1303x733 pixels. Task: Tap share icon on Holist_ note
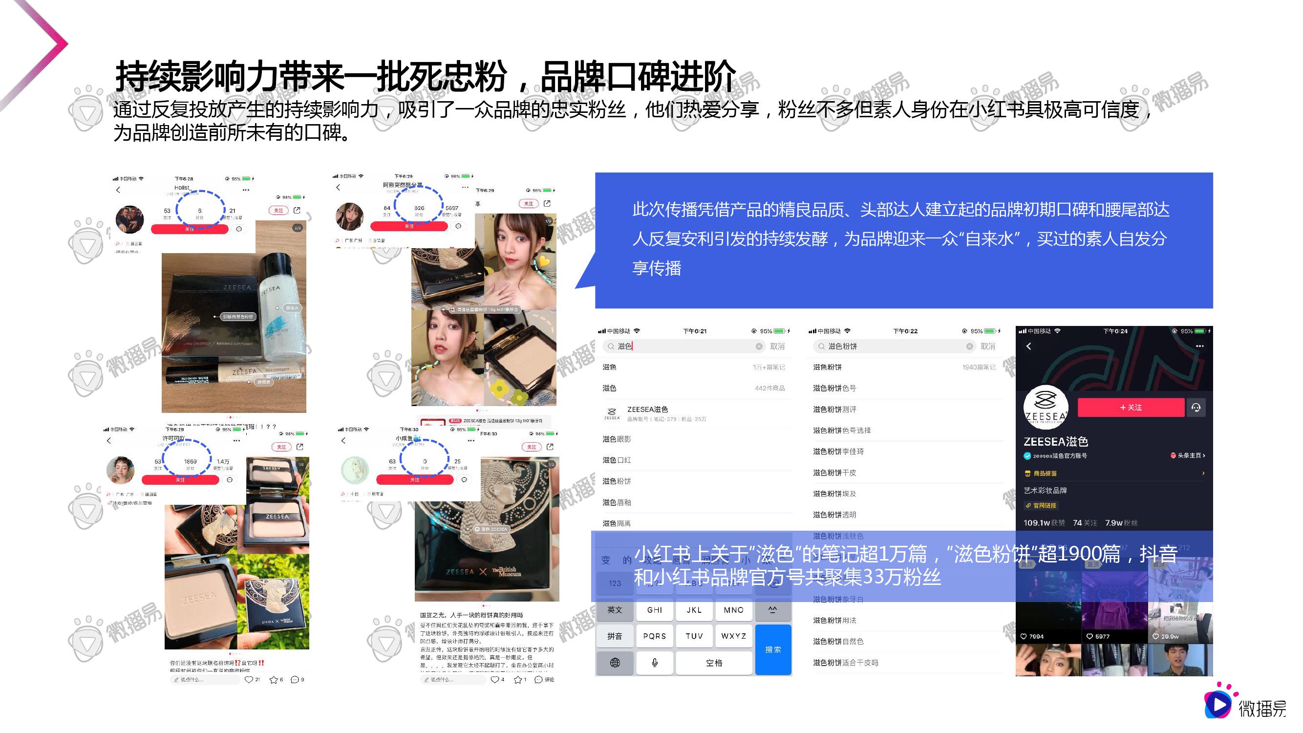[297, 211]
